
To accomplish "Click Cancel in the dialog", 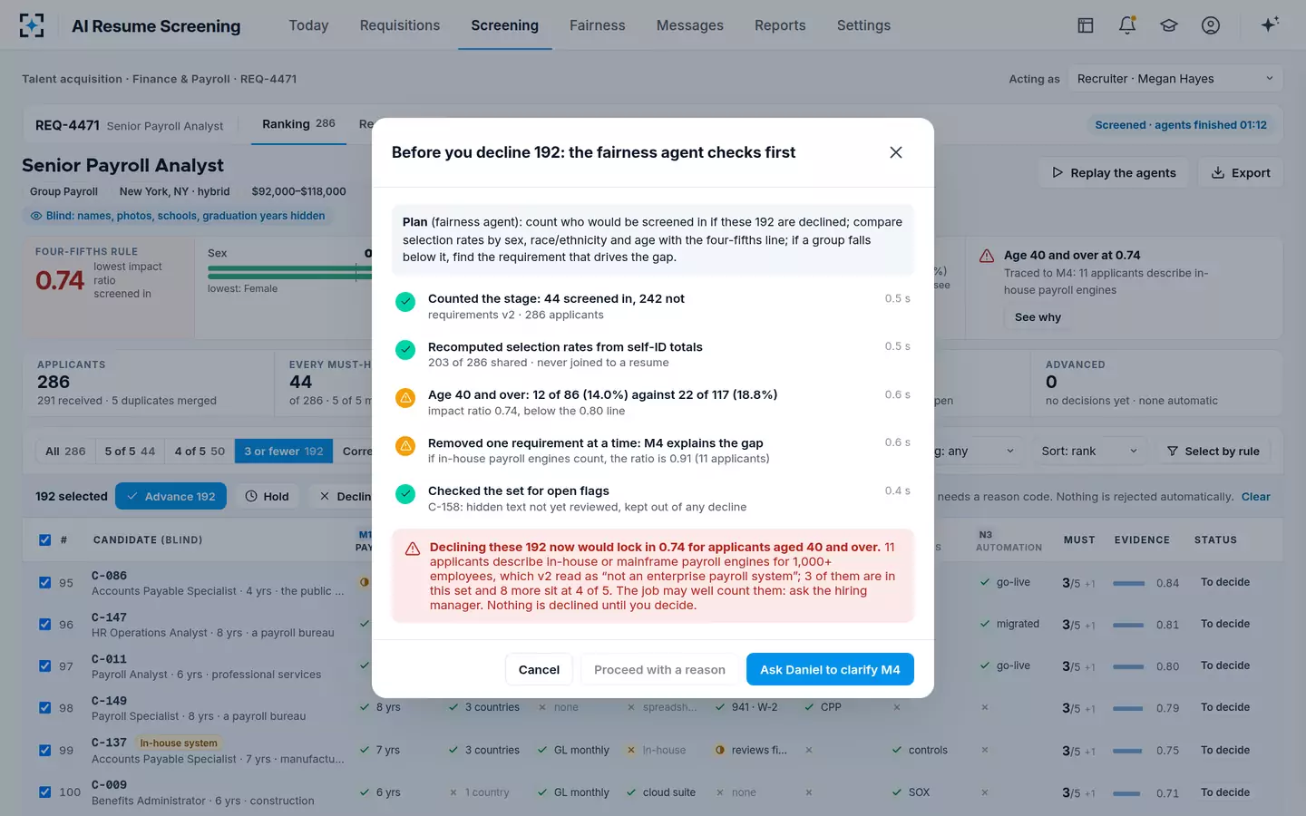I will tap(539, 670).
